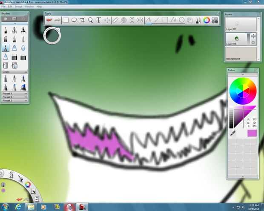Select the third brush in the Brushes top row
The image size is (264, 211).
[23, 30]
